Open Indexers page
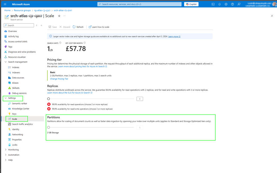Viewport: 277px width, 173px height. point(16,72)
